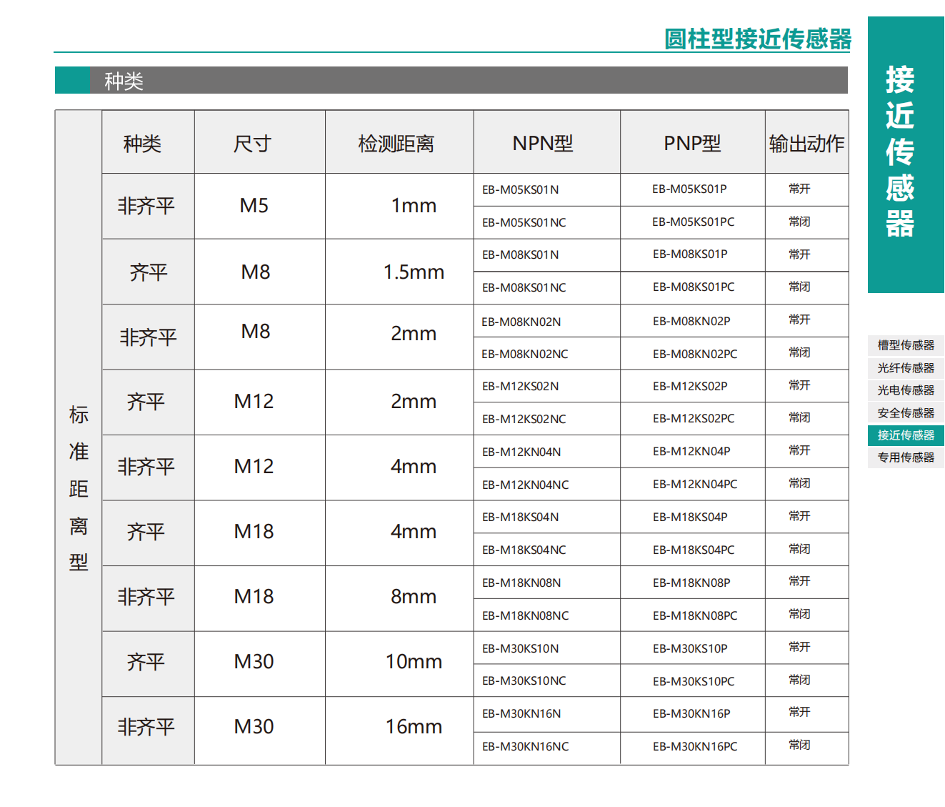
Task: Click the large 接近传感器 vertical banner
Action: (x=906, y=154)
